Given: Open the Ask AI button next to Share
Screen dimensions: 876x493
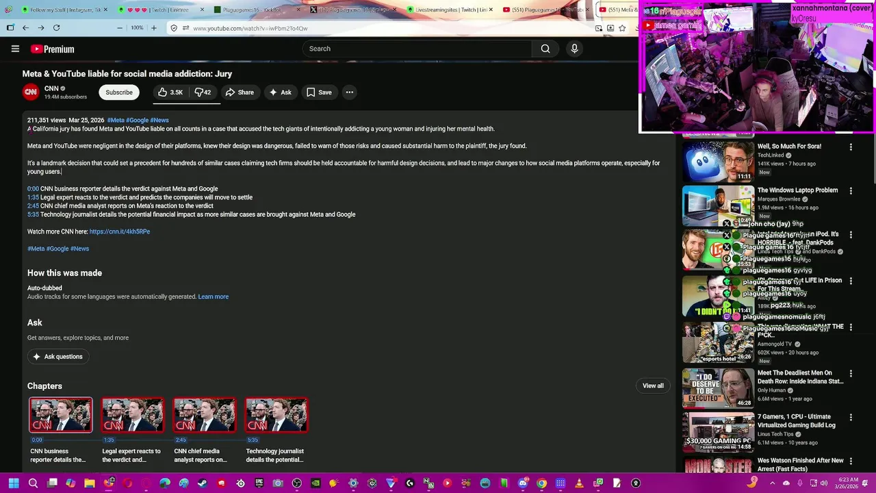Looking at the screenshot, I should (x=281, y=92).
